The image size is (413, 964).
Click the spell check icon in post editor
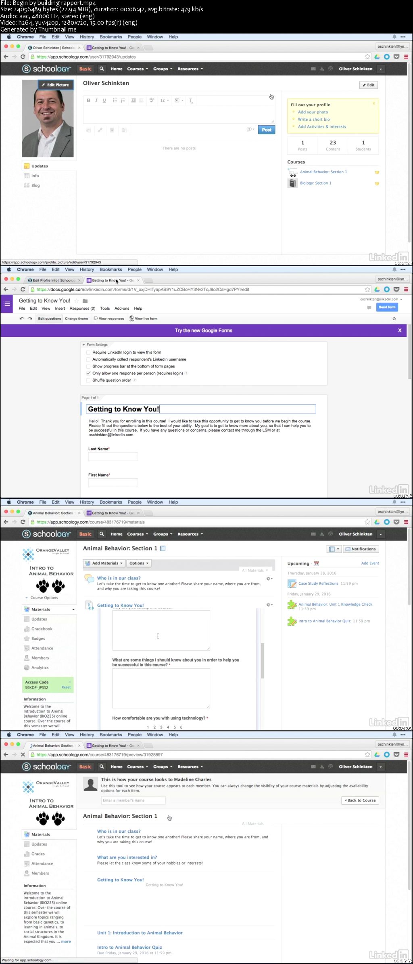[152, 100]
